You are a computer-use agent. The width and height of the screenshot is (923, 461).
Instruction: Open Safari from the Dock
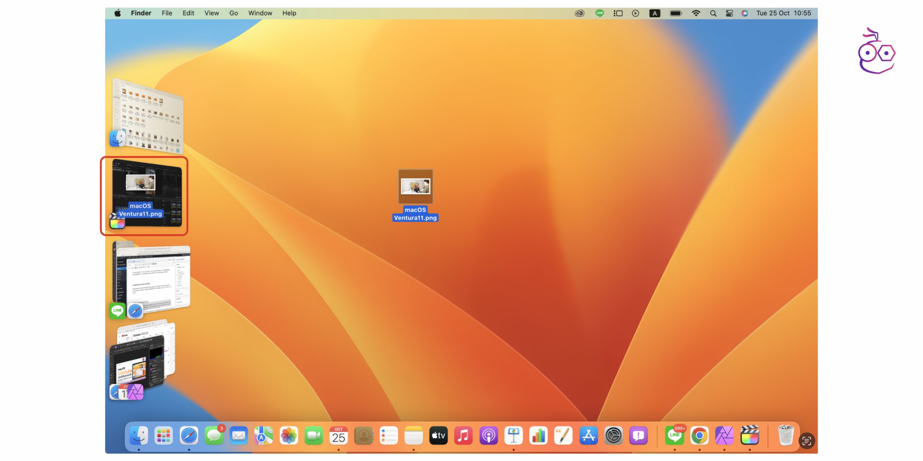189,436
